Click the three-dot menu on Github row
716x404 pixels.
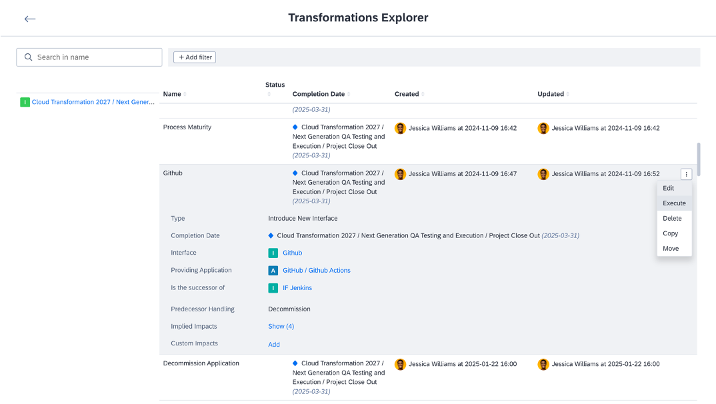687,174
